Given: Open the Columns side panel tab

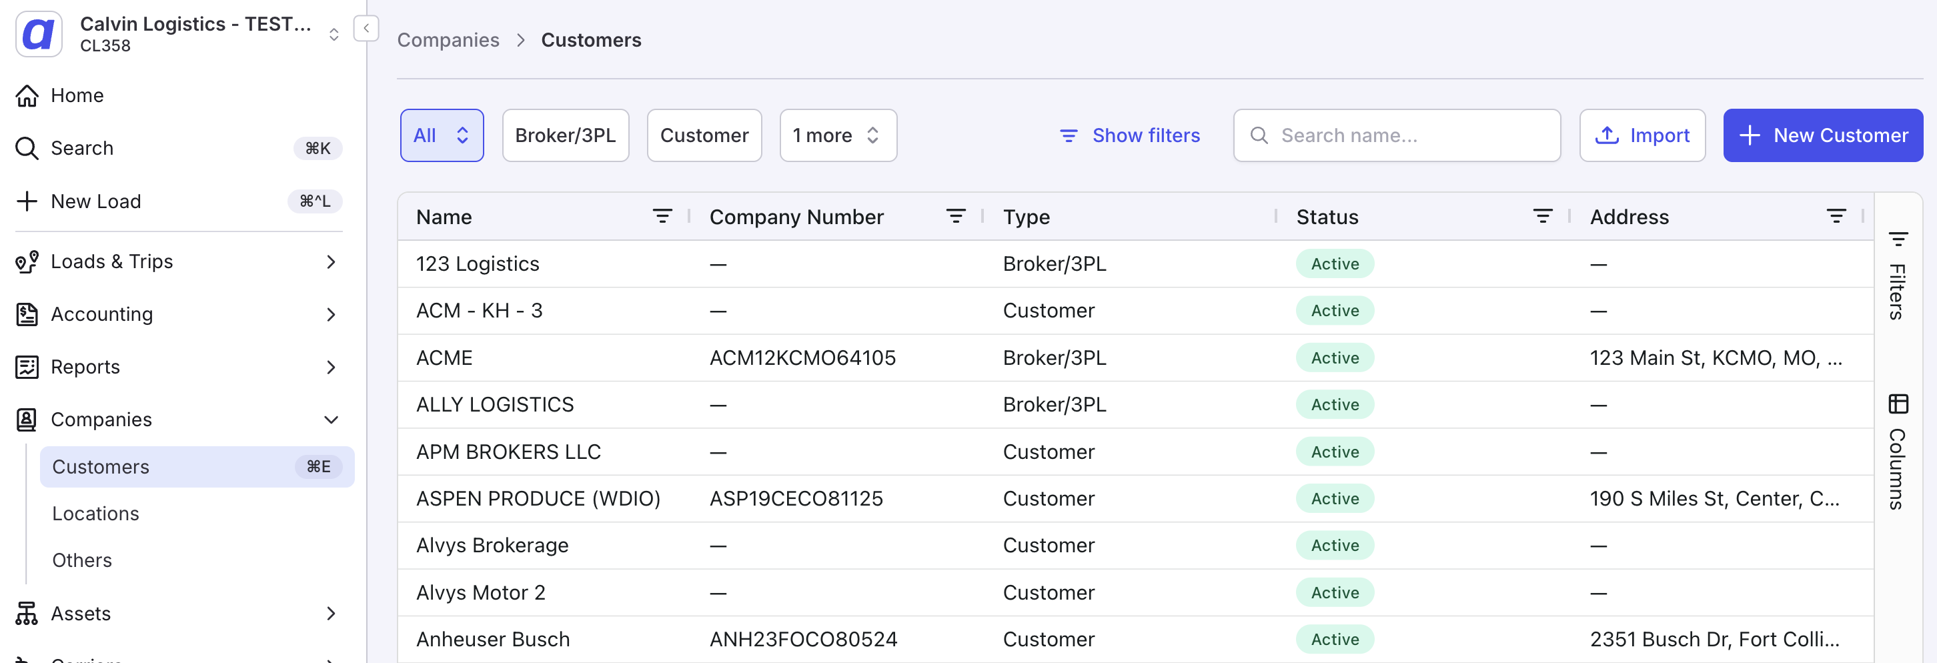Looking at the screenshot, I should tap(1897, 452).
